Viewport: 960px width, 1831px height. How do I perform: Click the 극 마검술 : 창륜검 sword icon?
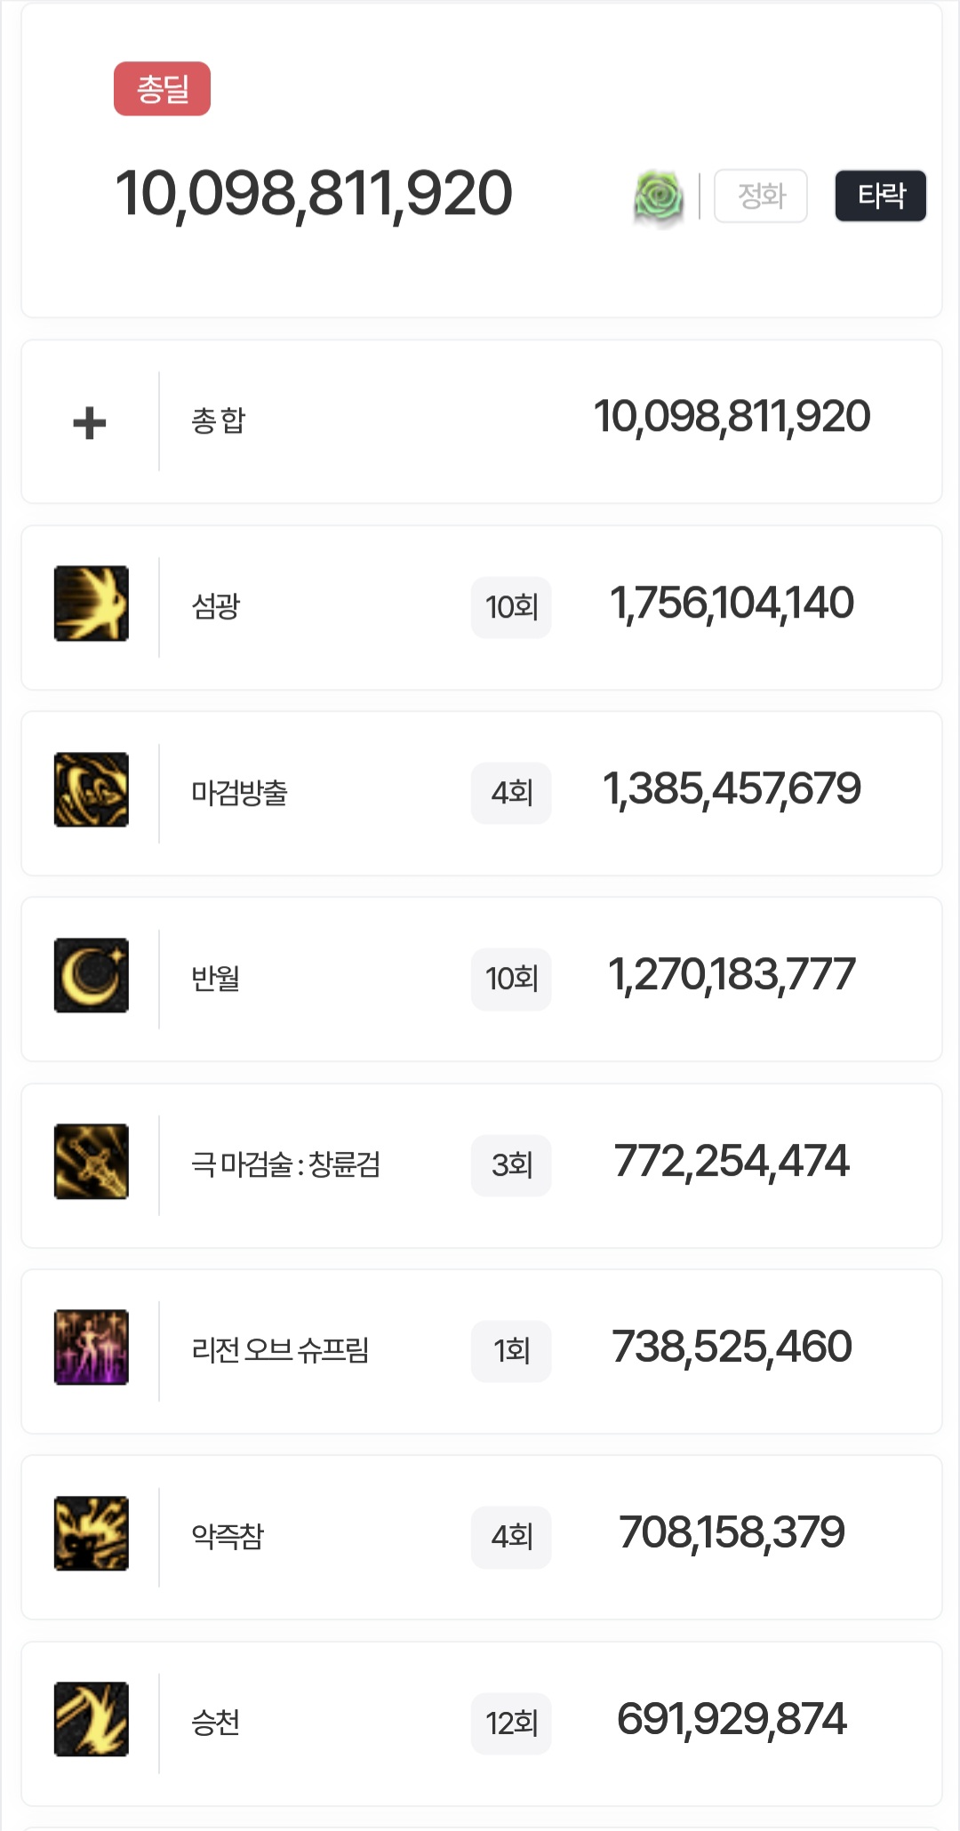pos(92,1162)
